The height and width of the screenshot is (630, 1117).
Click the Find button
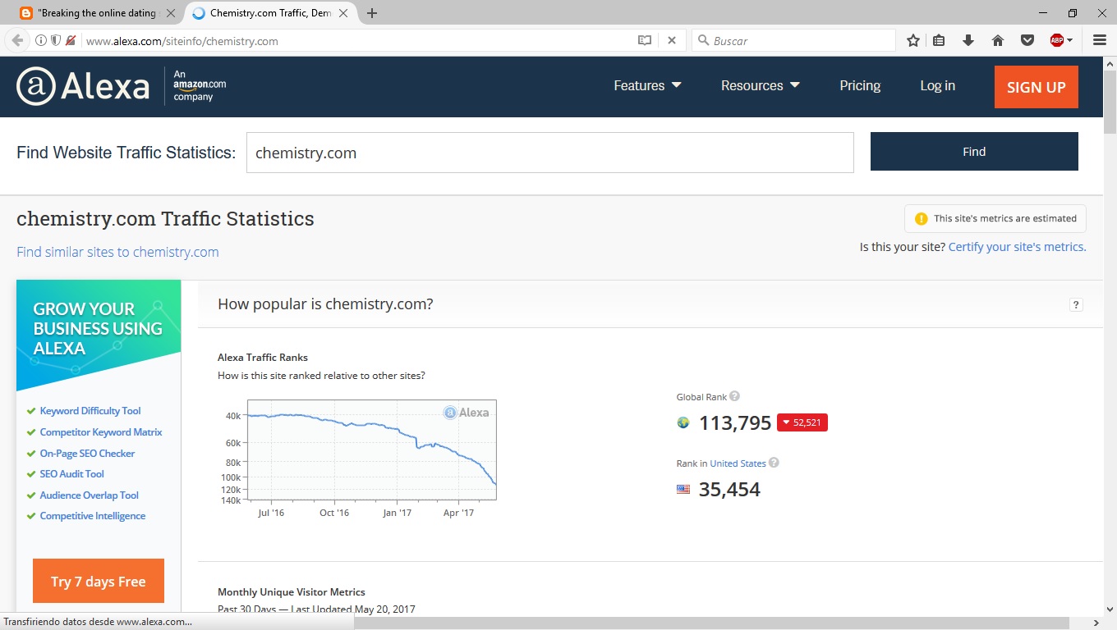tap(974, 152)
